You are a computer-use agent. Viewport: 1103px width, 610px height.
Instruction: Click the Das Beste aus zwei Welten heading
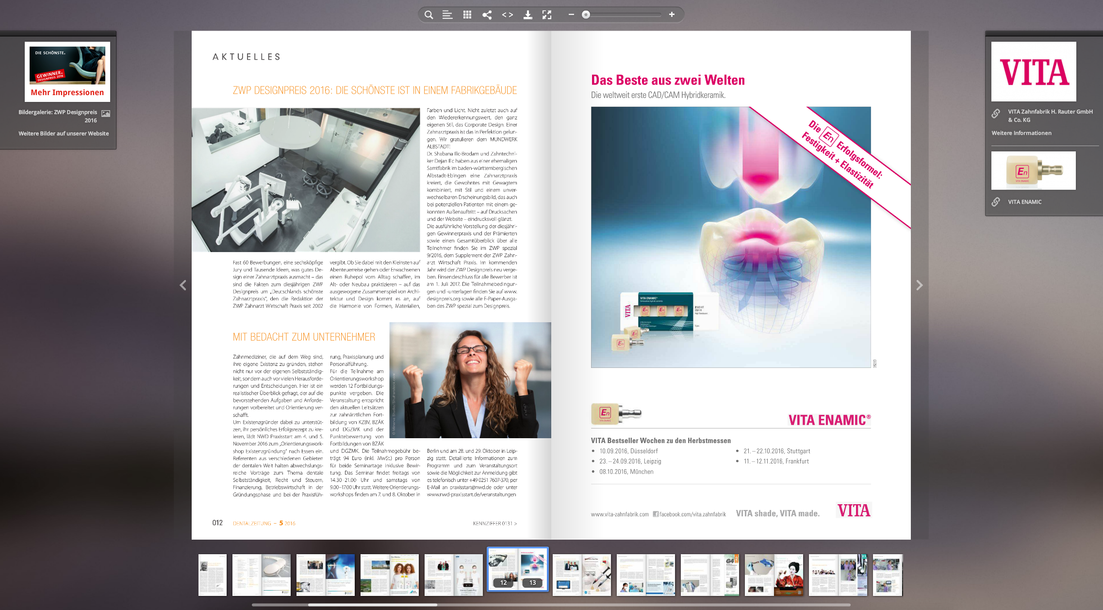(x=668, y=80)
